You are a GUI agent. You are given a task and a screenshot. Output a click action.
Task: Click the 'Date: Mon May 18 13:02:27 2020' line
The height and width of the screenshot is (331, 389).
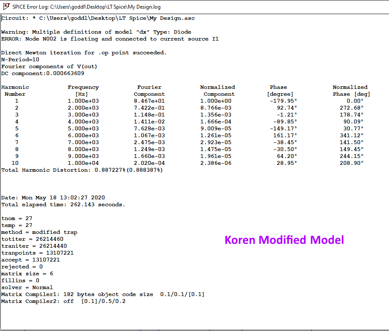tap(53, 198)
